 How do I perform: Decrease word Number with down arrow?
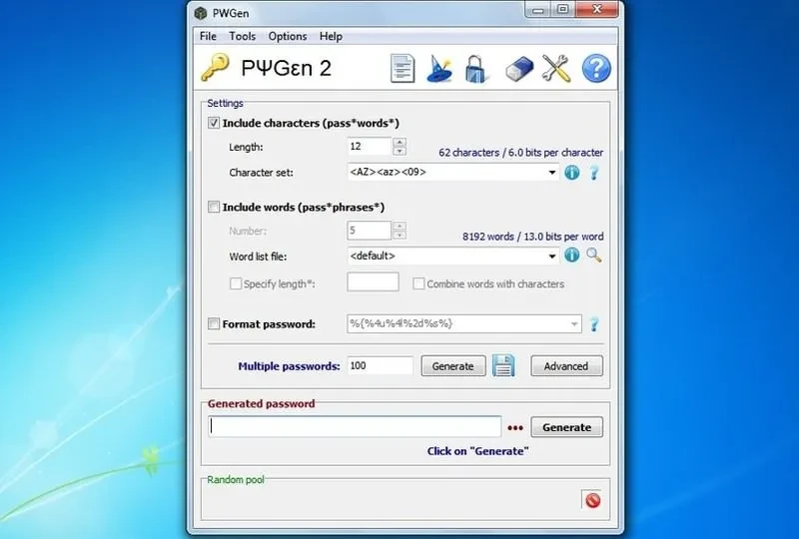(399, 235)
